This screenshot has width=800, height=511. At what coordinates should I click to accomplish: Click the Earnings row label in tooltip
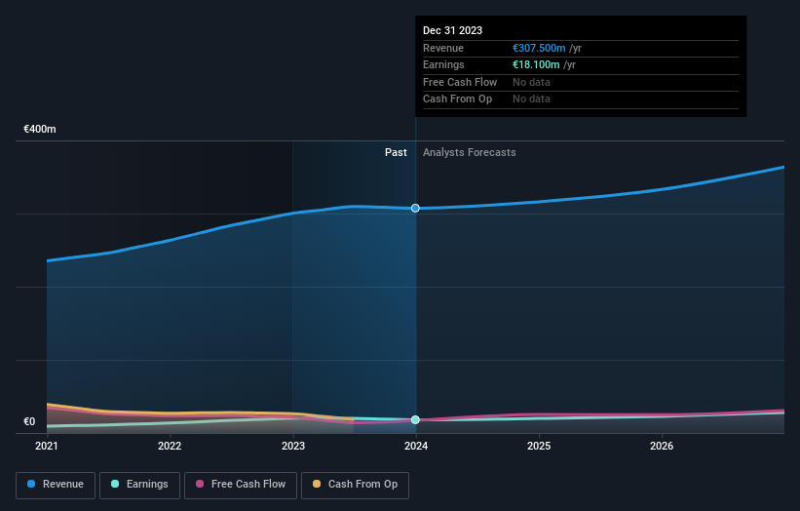click(x=444, y=64)
